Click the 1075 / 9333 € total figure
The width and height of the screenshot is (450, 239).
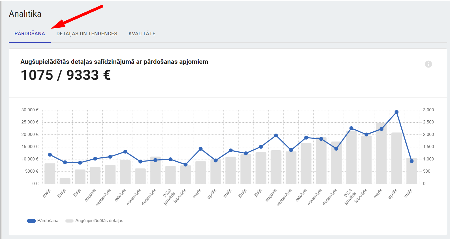pyautogui.click(x=66, y=75)
